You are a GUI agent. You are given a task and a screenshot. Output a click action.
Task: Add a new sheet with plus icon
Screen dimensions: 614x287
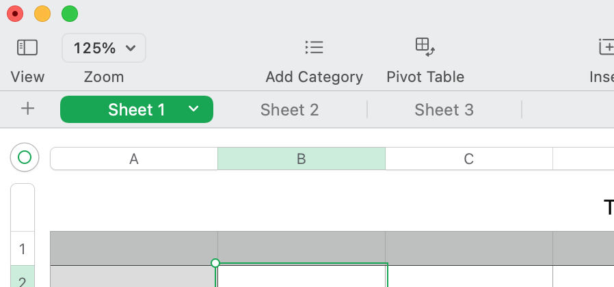tap(27, 109)
